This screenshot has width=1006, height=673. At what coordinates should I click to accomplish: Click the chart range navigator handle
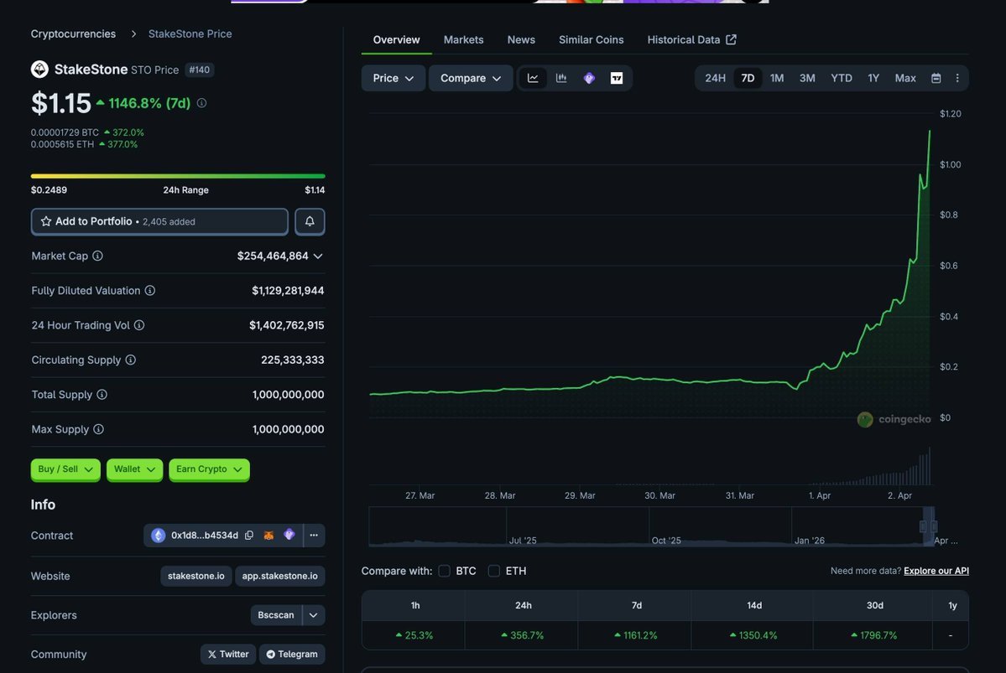(x=928, y=526)
